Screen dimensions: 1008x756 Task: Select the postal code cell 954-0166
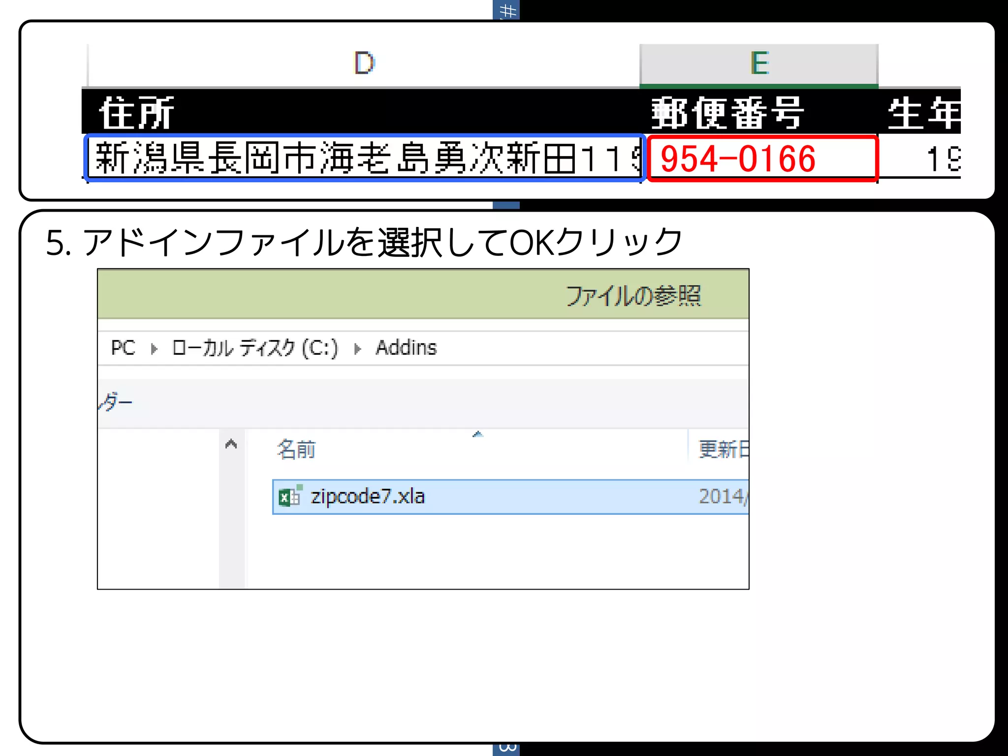[x=762, y=158]
